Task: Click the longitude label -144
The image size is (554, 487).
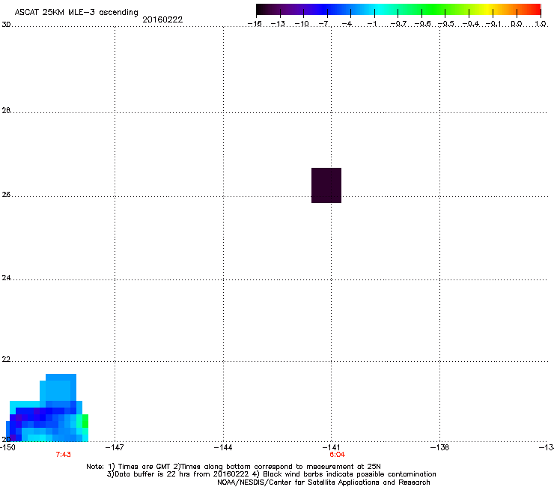Action: pos(223,447)
